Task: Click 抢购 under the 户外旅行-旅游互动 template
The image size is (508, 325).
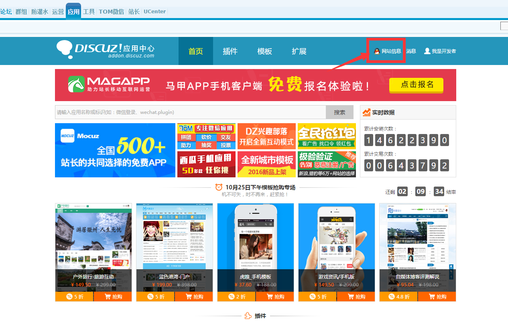Action: [x=113, y=297]
